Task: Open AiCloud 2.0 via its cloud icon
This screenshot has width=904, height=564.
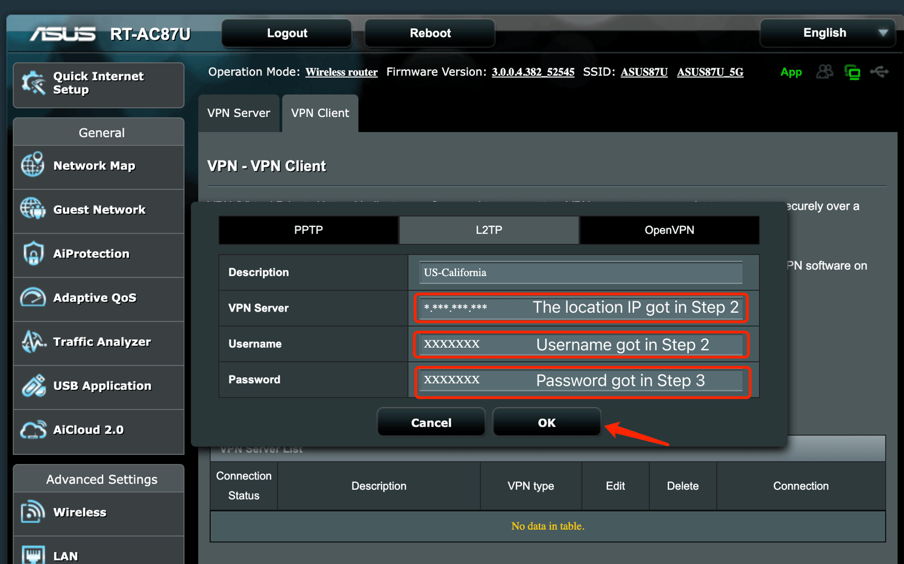Action: tap(33, 430)
